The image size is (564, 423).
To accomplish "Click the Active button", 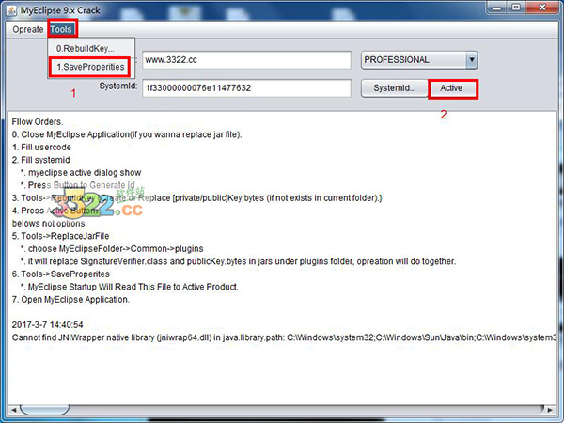I will click(452, 88).
